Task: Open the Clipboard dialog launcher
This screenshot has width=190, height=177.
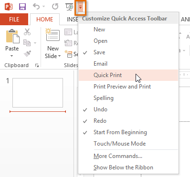Action: pos(37,65)
